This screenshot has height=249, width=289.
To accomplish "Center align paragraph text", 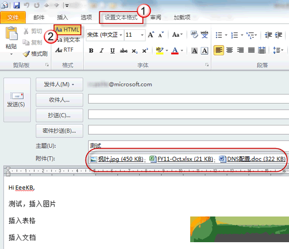I will [230, 50].
